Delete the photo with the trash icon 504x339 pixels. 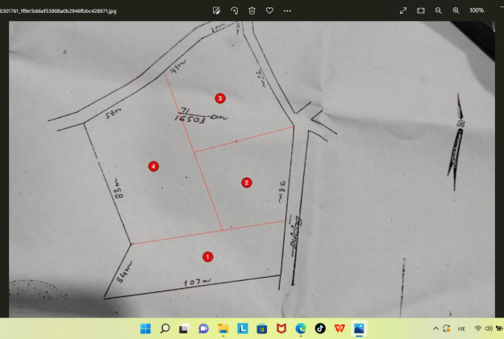(252, 10)
